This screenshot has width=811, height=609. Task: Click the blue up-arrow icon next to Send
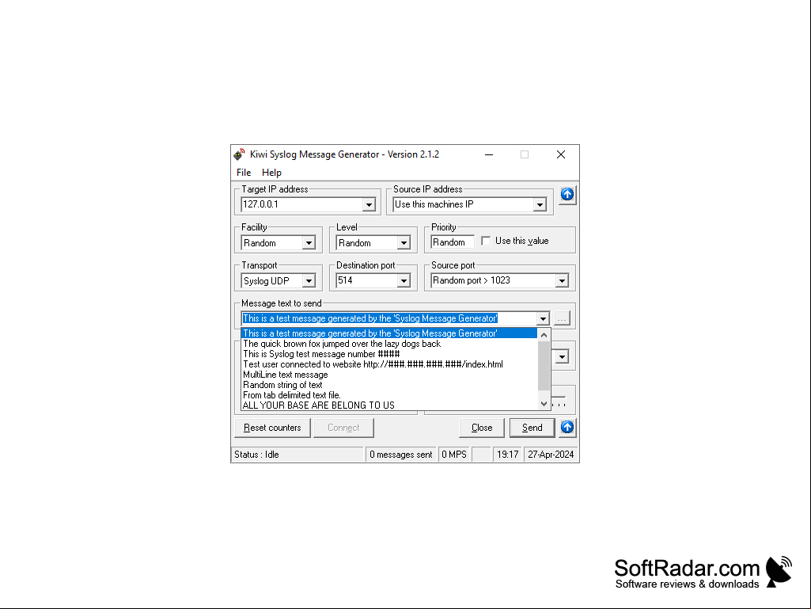567,427
